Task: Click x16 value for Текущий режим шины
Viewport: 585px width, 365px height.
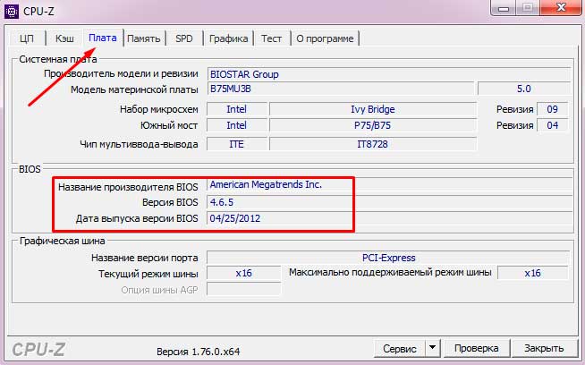Action: [x=243, y=273]
